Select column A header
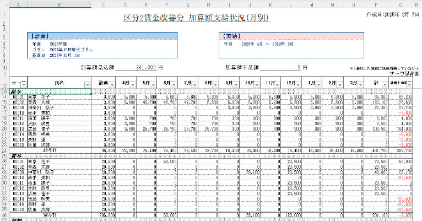The image size is (422, 221). click(18, 5)
